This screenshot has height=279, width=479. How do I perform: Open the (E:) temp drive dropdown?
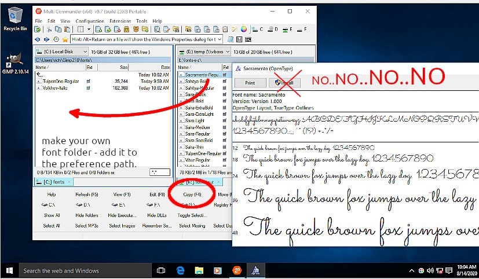(x=204, y=52)
